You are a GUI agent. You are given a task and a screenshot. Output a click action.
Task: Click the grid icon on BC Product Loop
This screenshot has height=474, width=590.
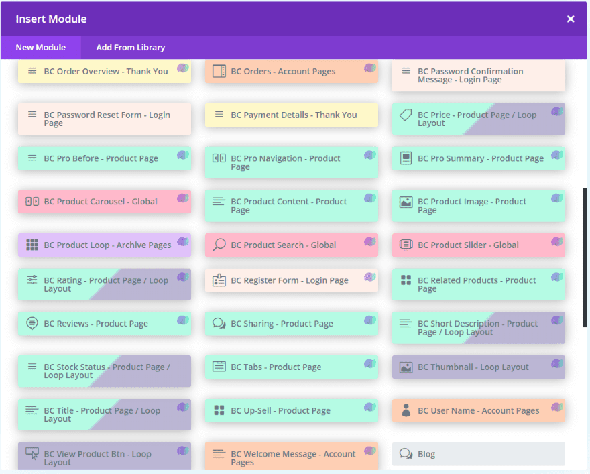click(32, 245)
